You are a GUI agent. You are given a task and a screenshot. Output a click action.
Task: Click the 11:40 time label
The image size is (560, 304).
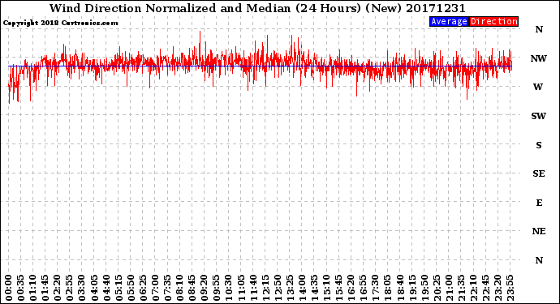coord(253,288)
